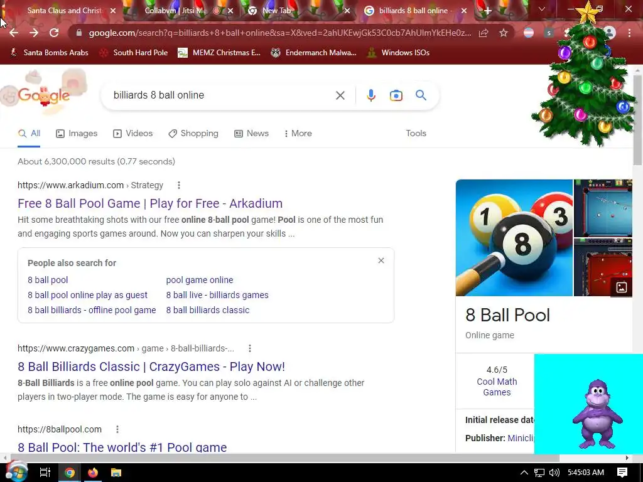Bookmark this page with the star icon
The height and width of the screenshot is (482, 643).
tap(504, 33)
